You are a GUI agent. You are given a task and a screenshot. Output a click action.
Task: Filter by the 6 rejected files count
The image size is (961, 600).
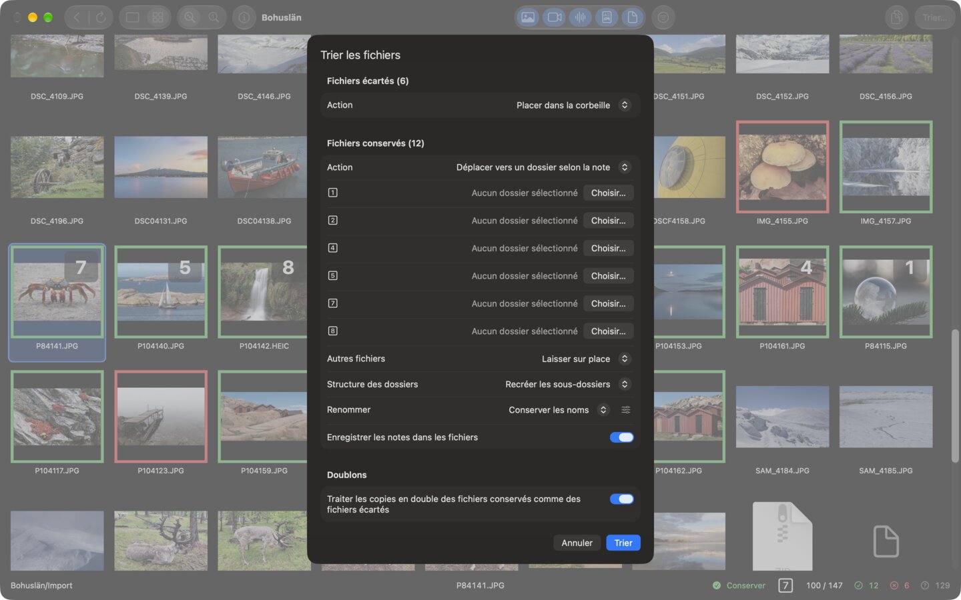pos(900,585)
